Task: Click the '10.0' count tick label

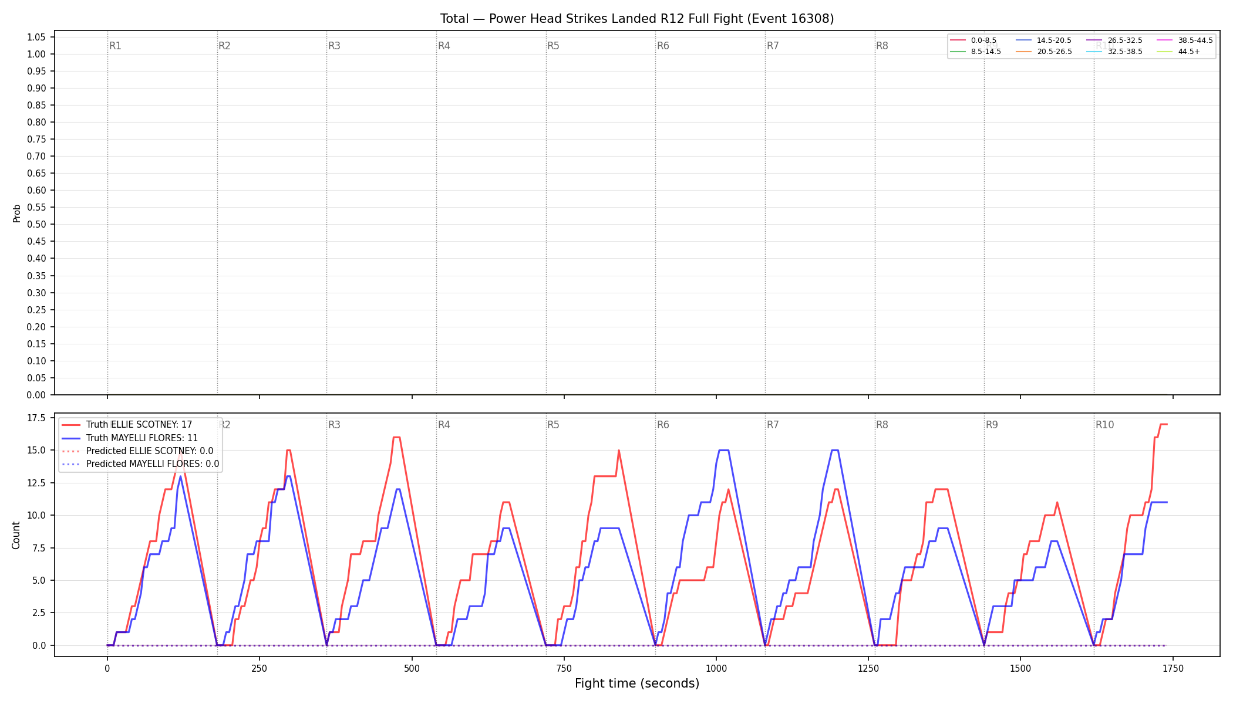Action: click(36, 515)
